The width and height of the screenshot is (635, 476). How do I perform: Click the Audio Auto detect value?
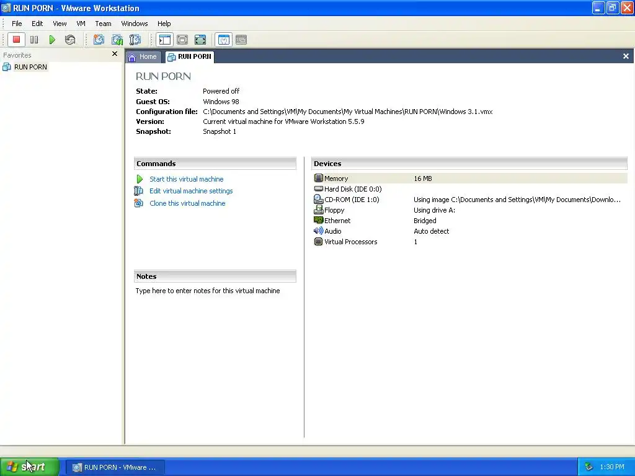[x=432, y=231]
